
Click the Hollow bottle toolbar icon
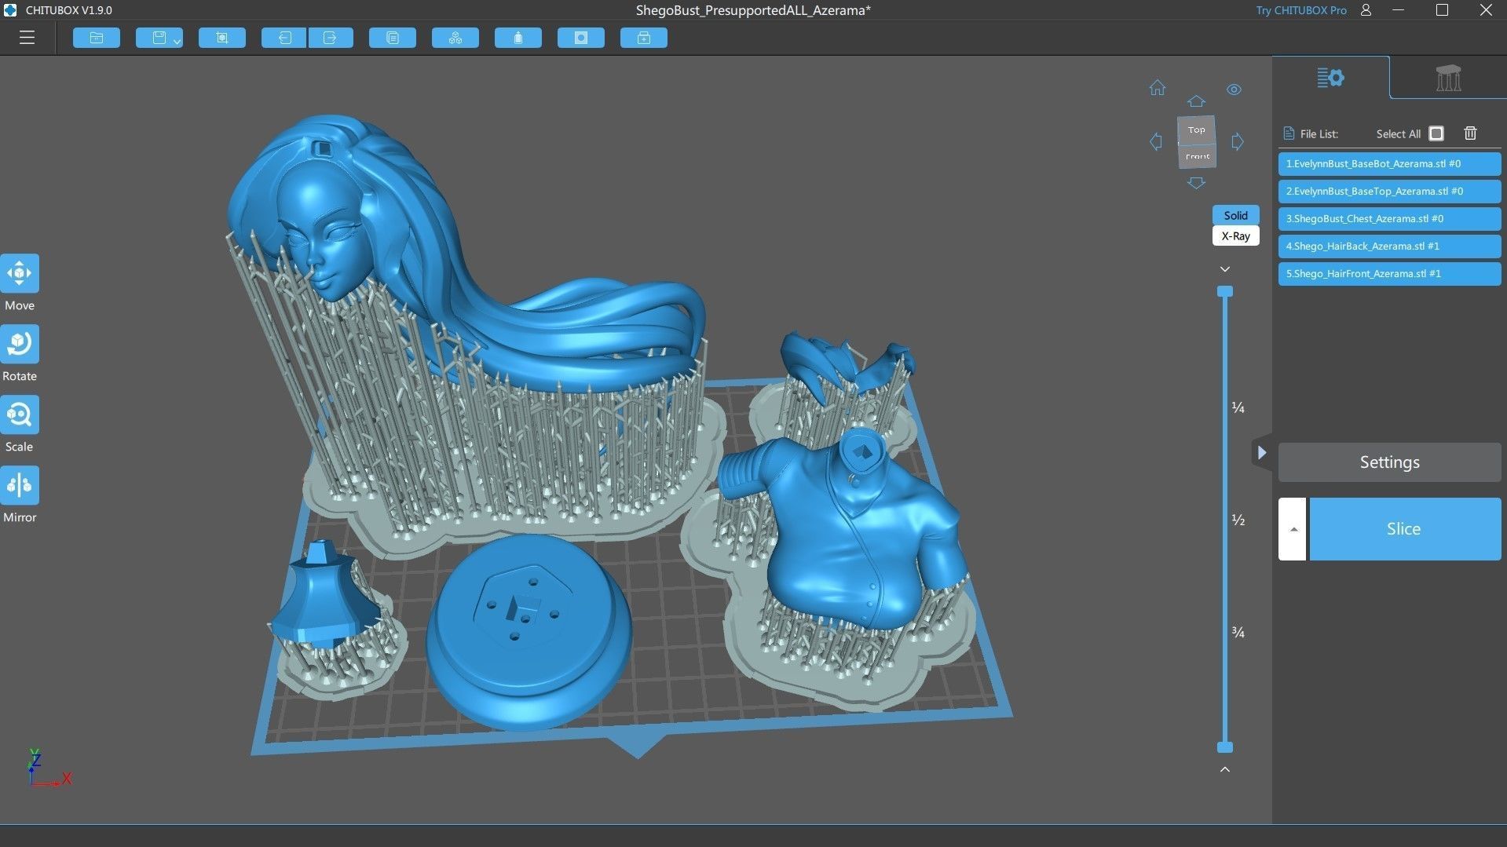click(518, 38)
